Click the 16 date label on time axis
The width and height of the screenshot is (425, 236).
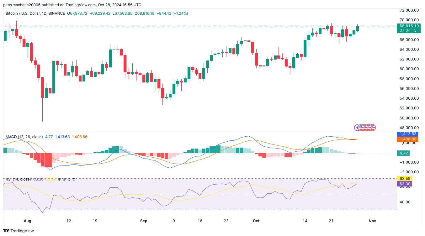click(x=200, y=221)
